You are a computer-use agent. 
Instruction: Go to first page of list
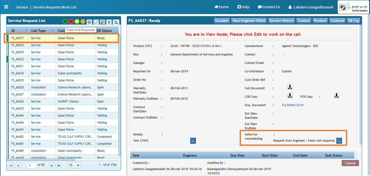[11, 165]
